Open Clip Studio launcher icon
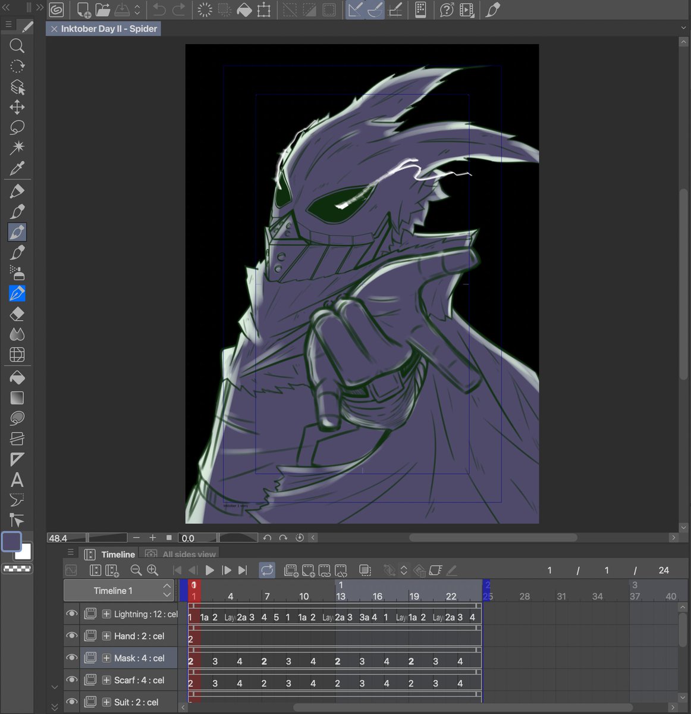Screen dimensions: 691x714 pyautogui.click(x=56, y=10)
